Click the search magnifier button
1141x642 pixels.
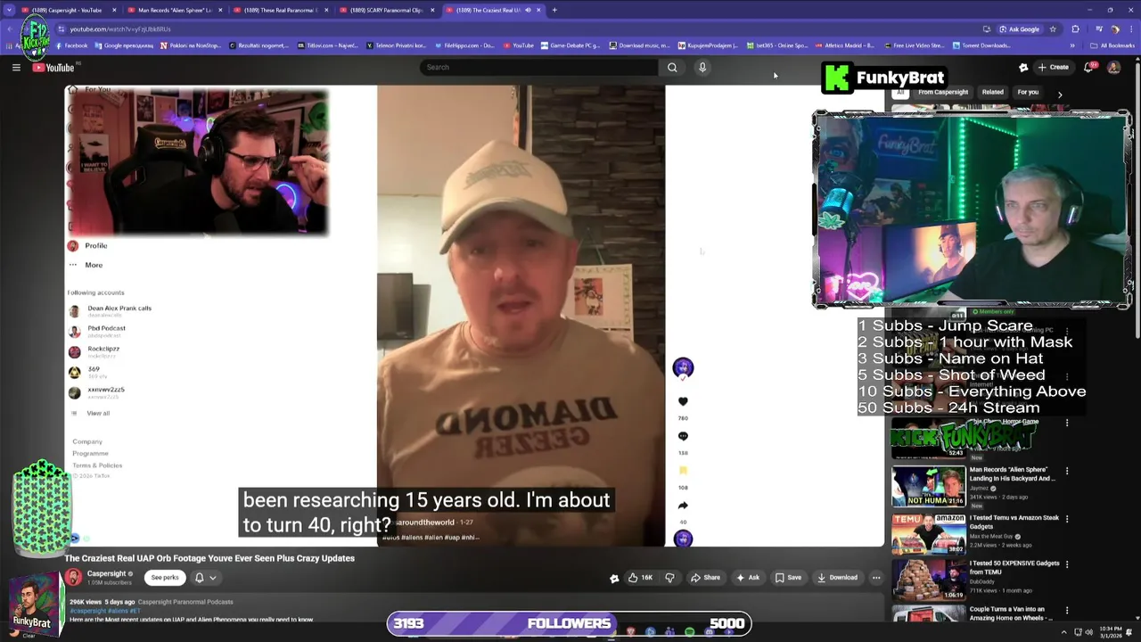coord(672,67)
